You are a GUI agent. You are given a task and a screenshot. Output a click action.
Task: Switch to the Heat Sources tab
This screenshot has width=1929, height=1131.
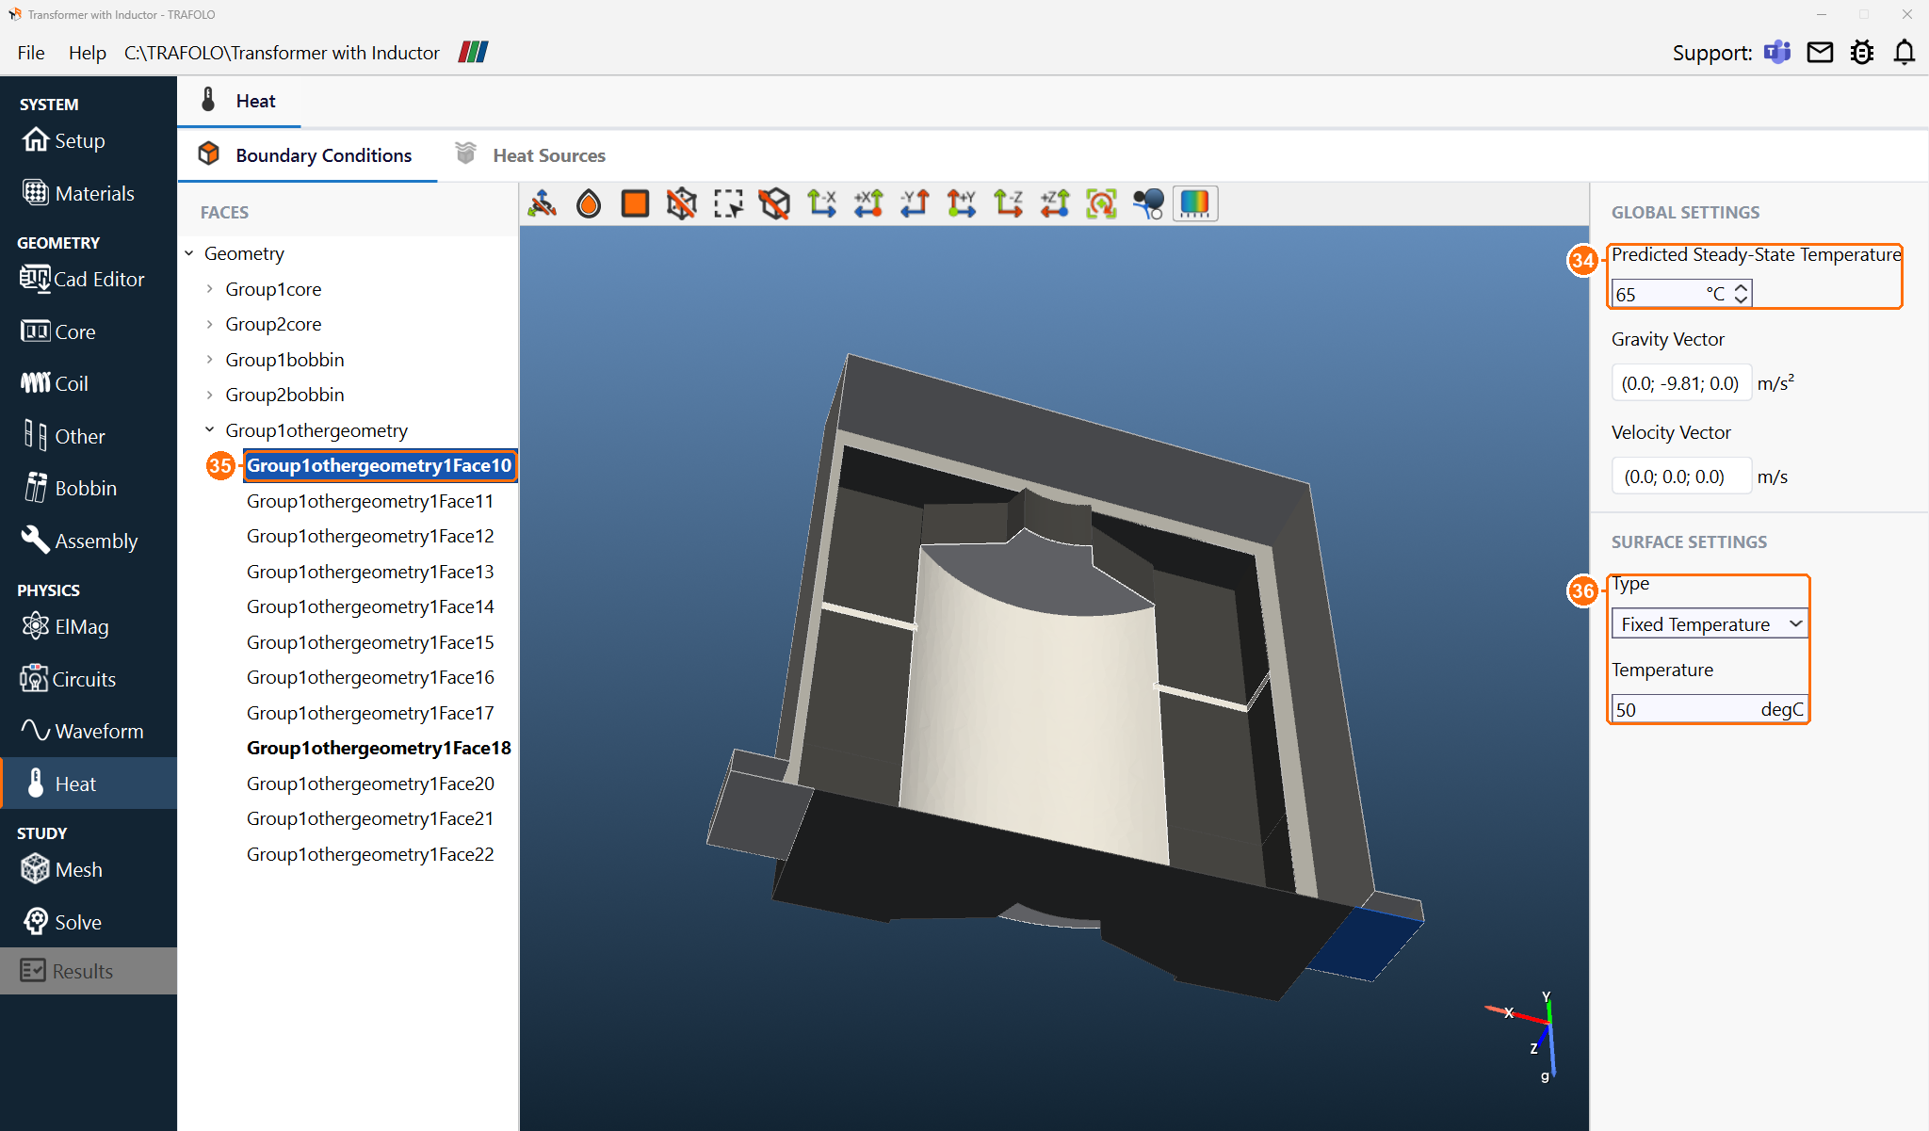[x=530, y=155]
